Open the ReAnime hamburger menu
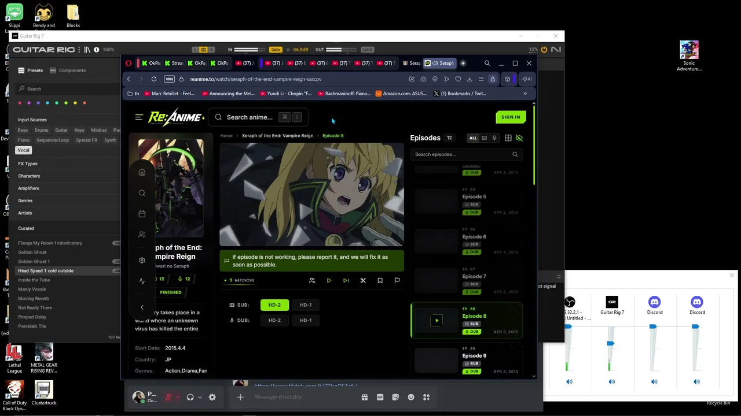The height and width of the screenshot is (416, 741). [x=139, y=117]
